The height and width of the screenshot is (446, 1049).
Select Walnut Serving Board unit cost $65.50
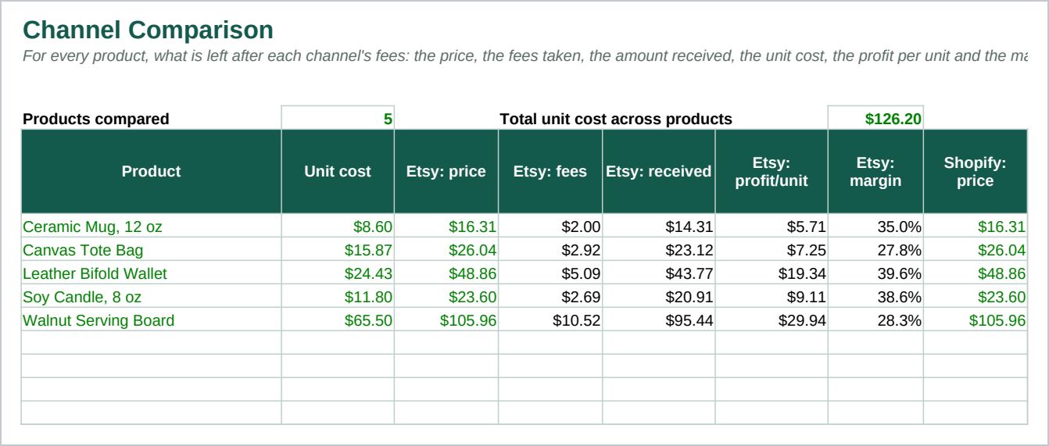click(x=338, y=320)
